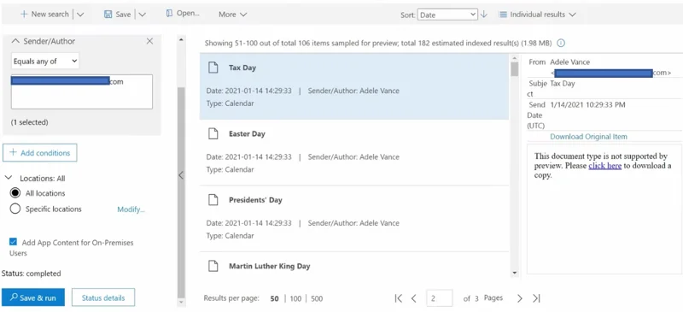683x312 pixels.
Task: Click Download Original Item link
Action: [588, 137]
